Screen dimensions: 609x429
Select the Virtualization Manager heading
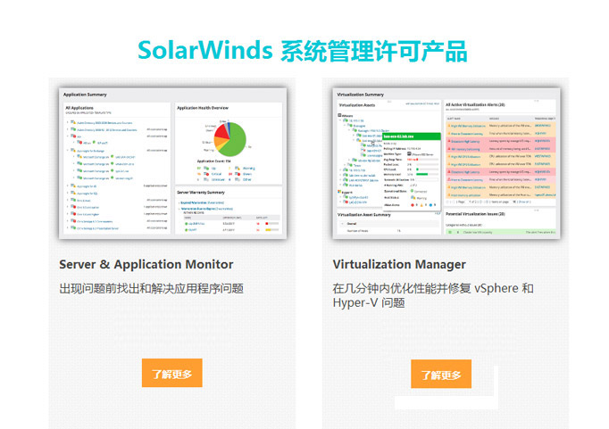[x=399, y=265]
